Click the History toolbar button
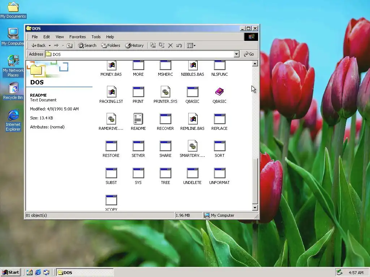This screenshot has width=370, height=277. click(134, 45)
